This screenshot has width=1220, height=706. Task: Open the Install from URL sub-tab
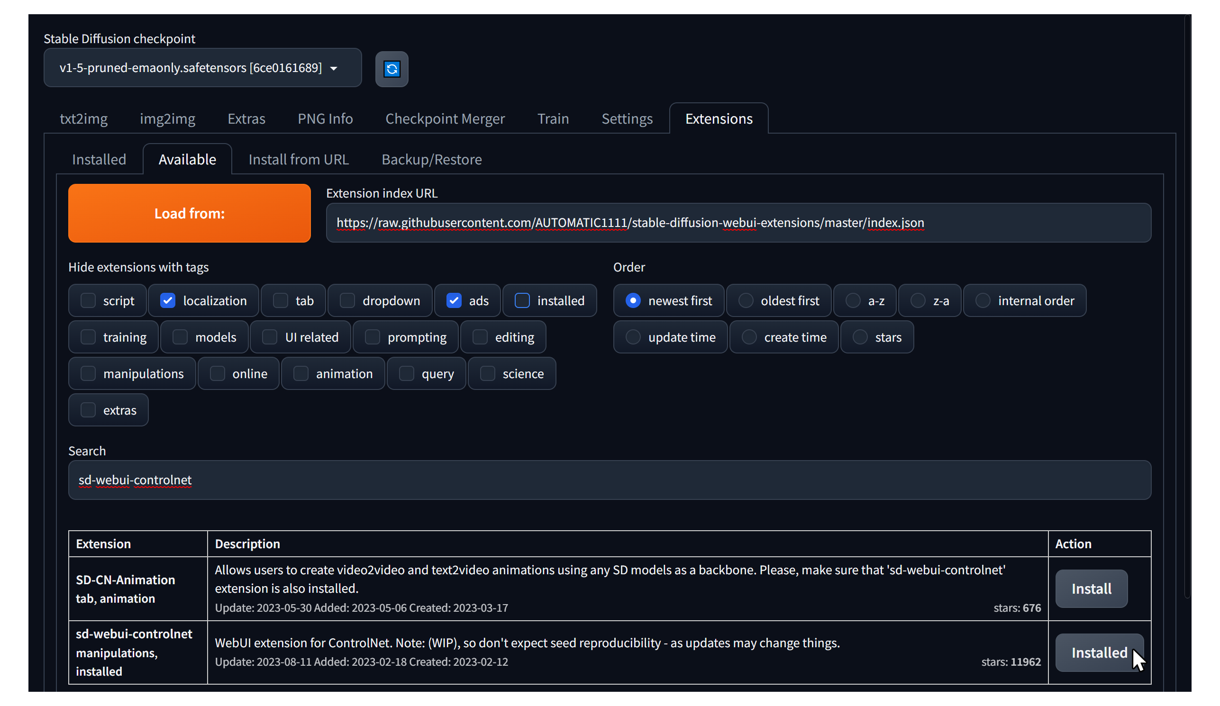[x=298, y=159]
